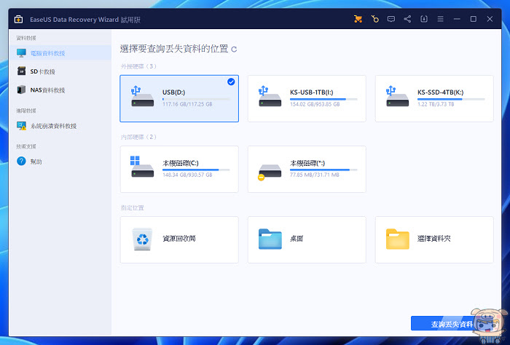Click the recycle bin icon

coord(142,239)
